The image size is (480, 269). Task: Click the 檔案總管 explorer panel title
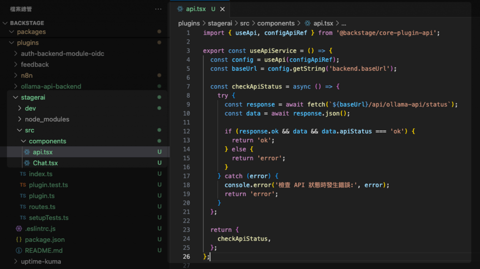pos(21,9)
